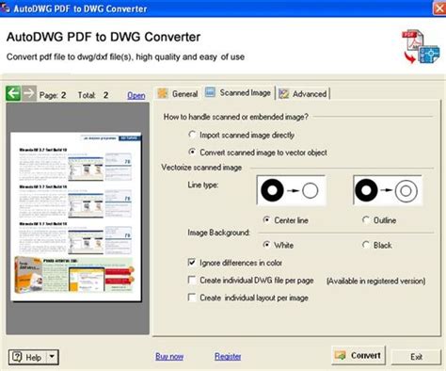Click the PDF page preview thumbnail
Image resolution: width=446 pixels, height=371 pixels.
pyautogui.click(x=76, y=217)
